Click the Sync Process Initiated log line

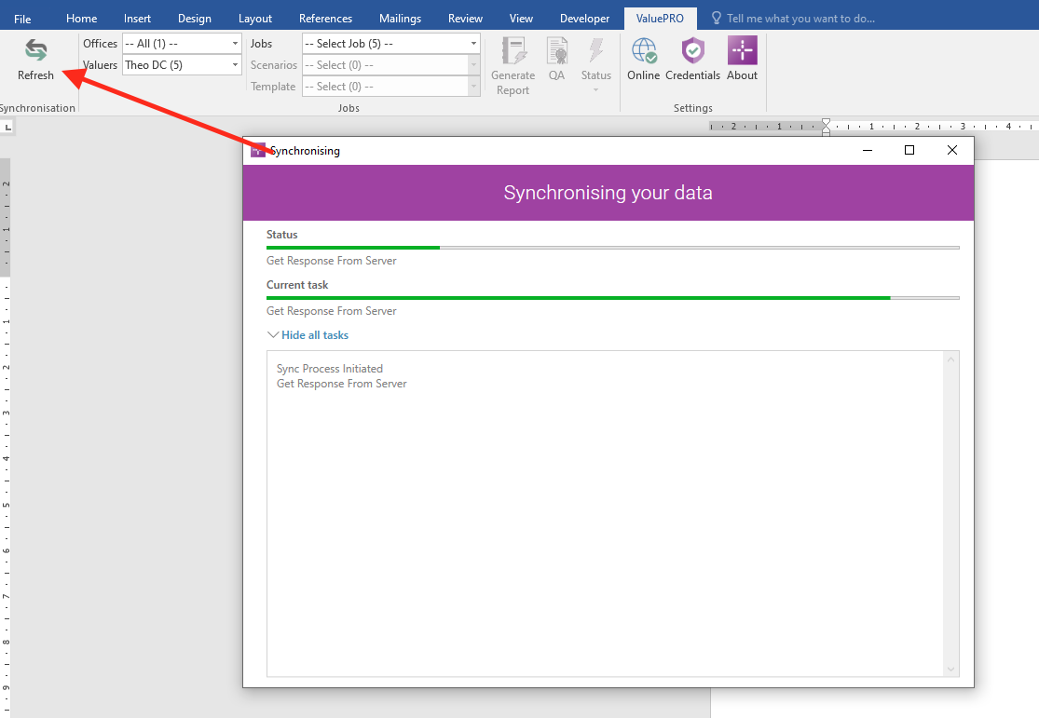pyautogui.click(x=329, y=369)
